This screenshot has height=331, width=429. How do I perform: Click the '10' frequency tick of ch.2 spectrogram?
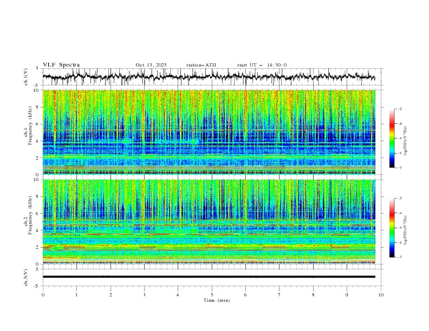[x=37, y=180]
